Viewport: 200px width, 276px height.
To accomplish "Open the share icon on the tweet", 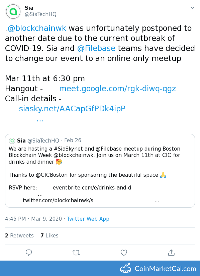I will (x=171, y=253).
